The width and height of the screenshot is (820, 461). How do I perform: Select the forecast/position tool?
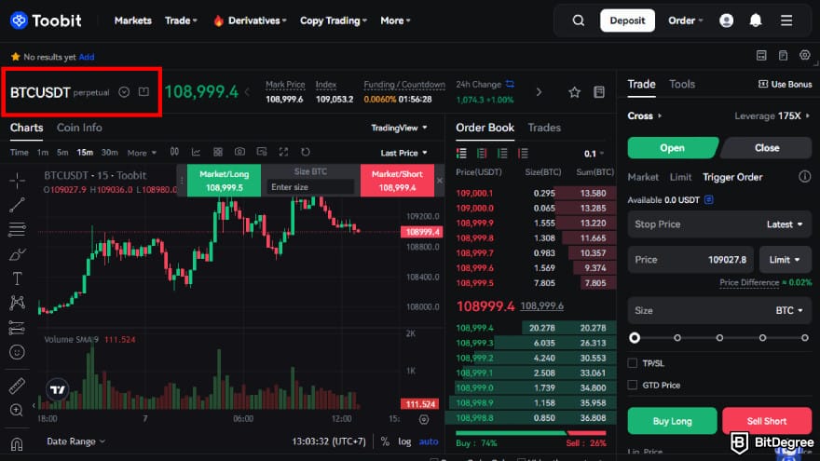18,328
